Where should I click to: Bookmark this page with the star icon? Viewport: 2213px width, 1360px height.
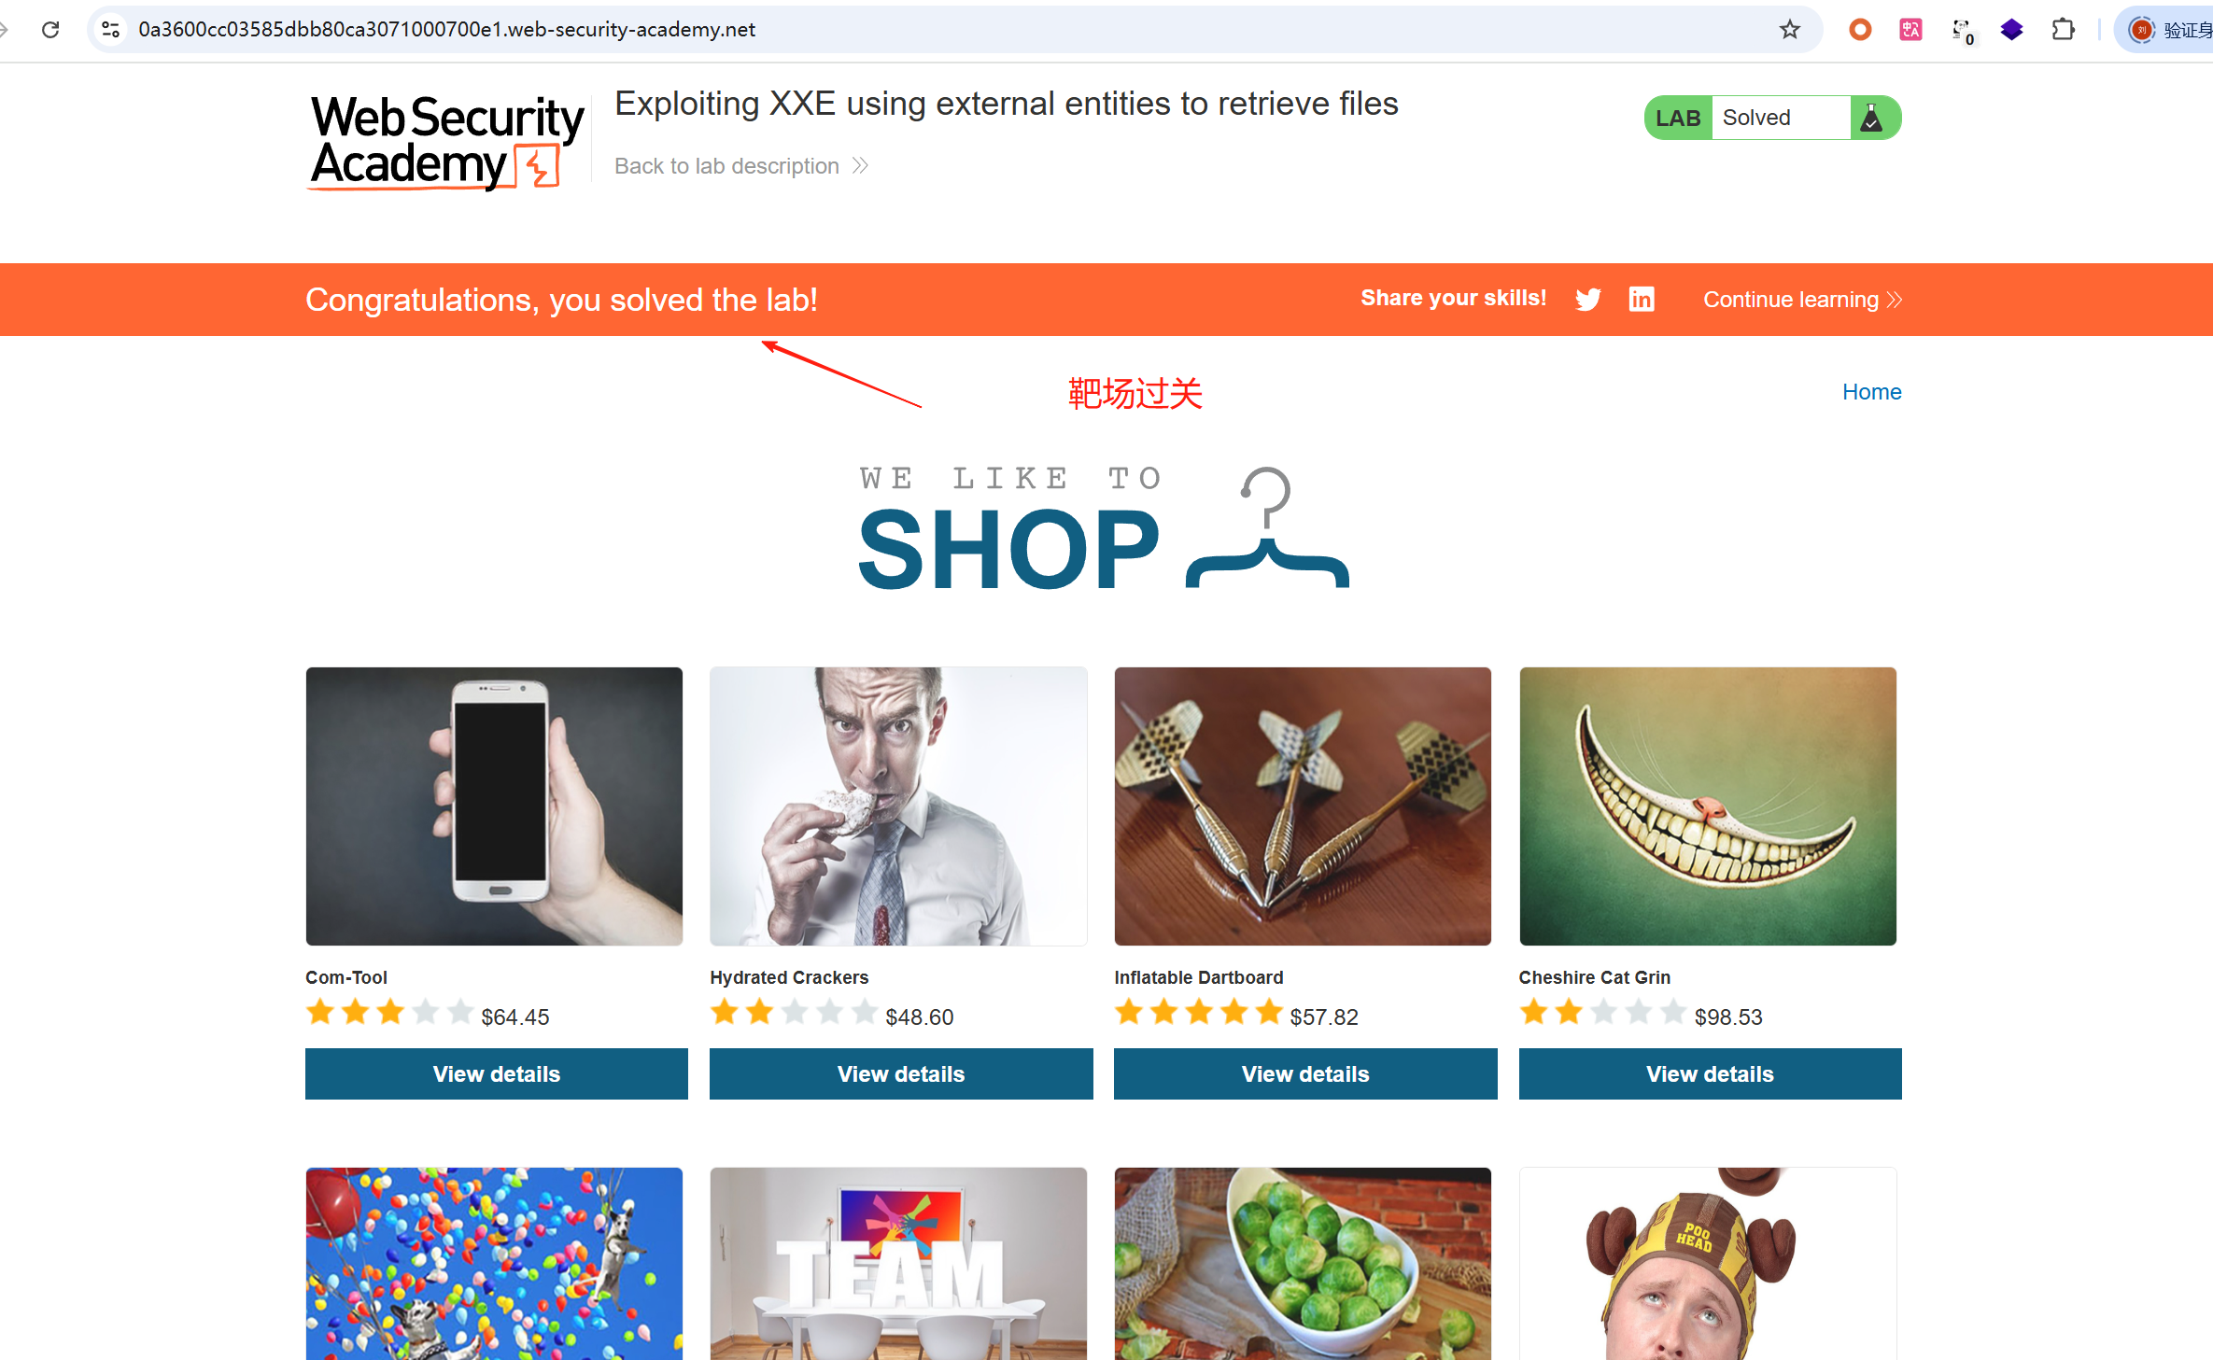[x=1789, y=29]
